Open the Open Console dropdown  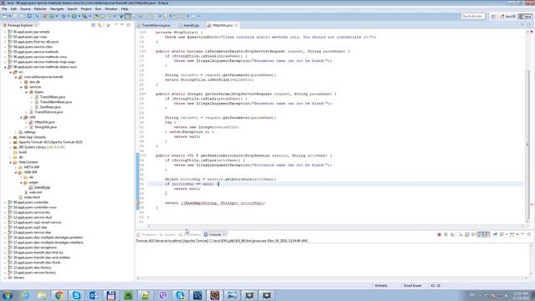(517, 234)
